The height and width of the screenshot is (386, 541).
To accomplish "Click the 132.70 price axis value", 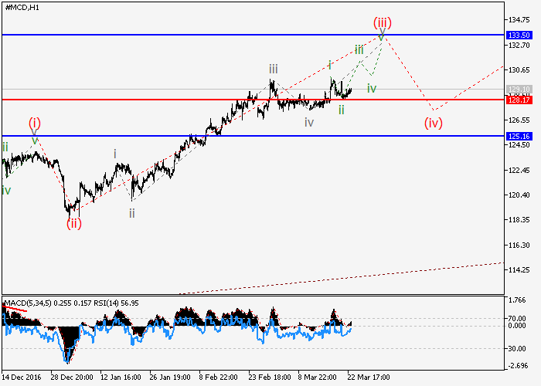I will click(519, 45).
